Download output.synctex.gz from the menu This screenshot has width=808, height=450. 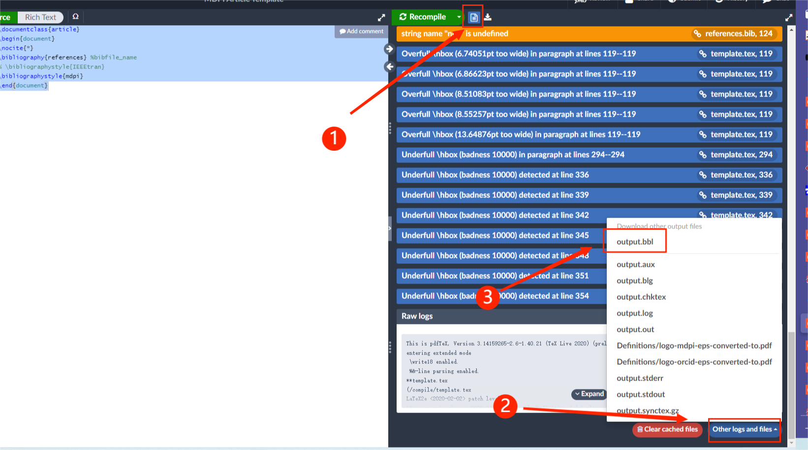coord(648,411)
